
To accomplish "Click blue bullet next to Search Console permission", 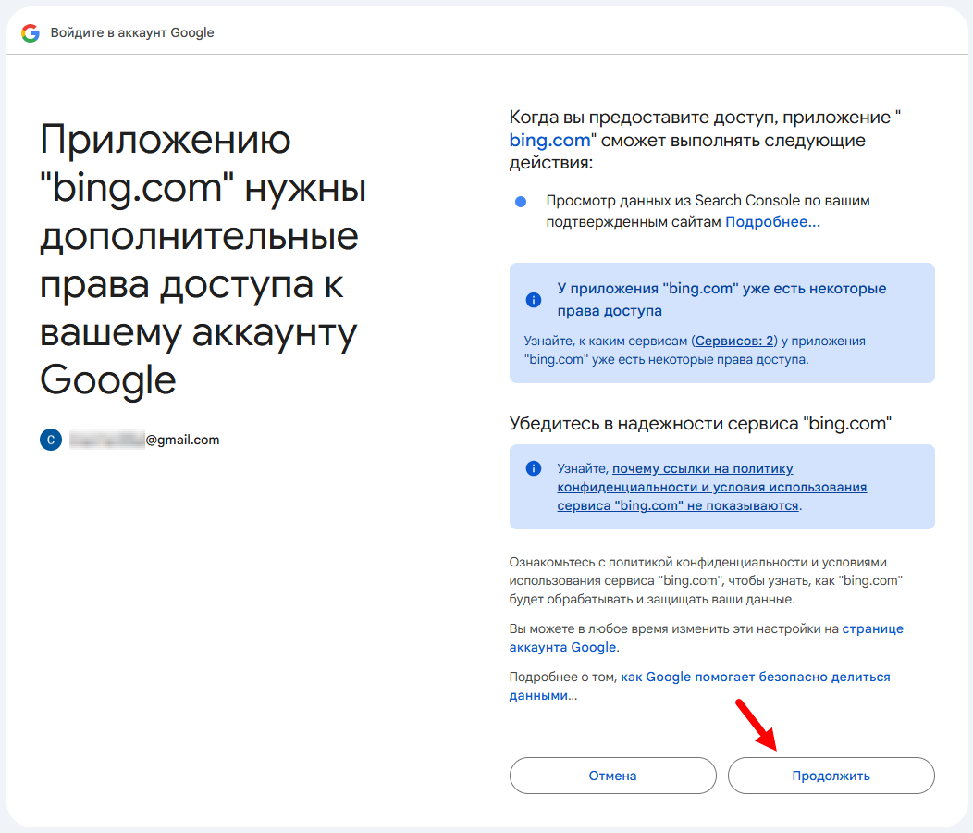I will click(521, 202).
